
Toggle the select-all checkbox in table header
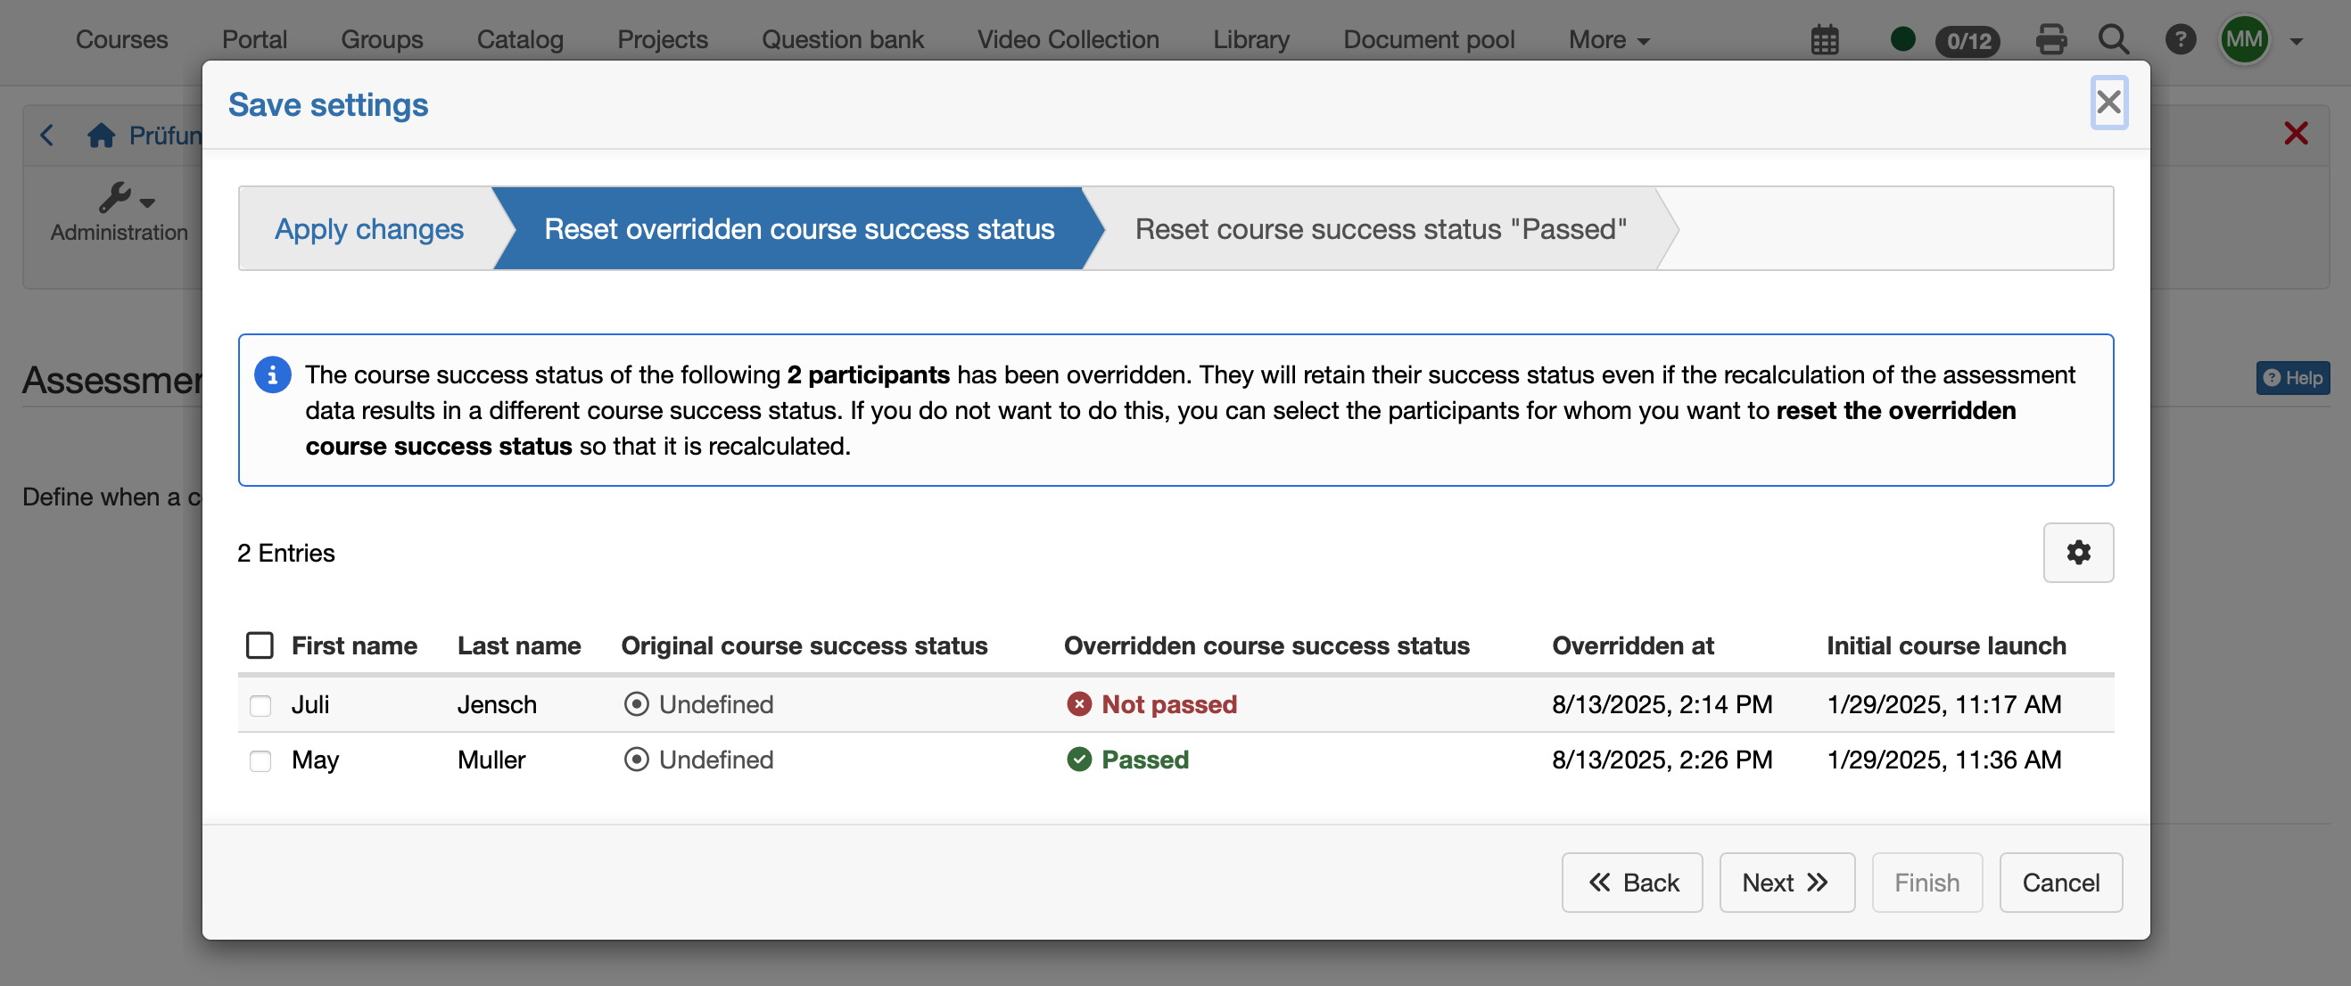(x=260, y=644)
